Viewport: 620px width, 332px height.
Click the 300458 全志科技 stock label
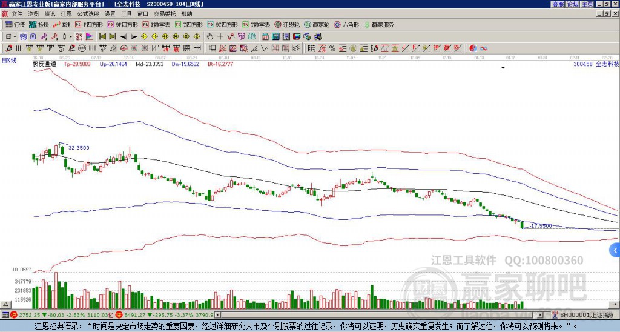(596, 64)
